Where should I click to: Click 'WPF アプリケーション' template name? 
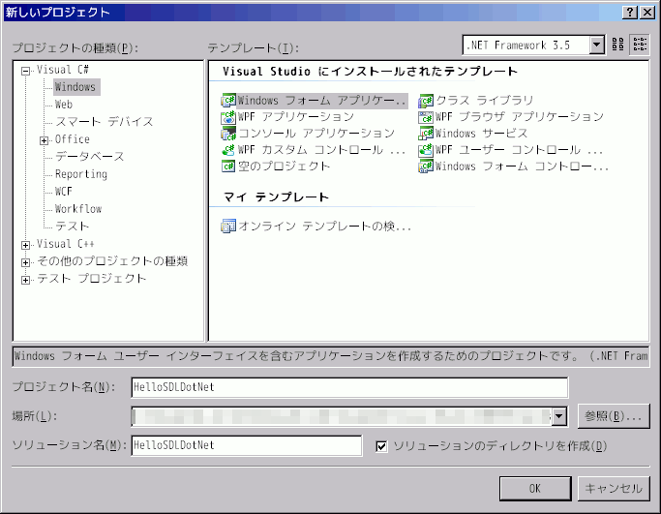(296, 117)
